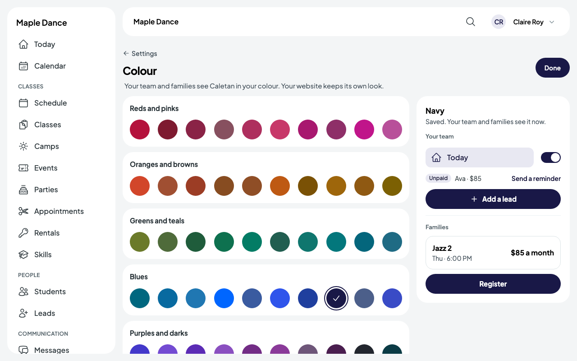Click the Students people icon
Image resolution: width=577 pixels, height=361 pixels.
coord(23,292)
